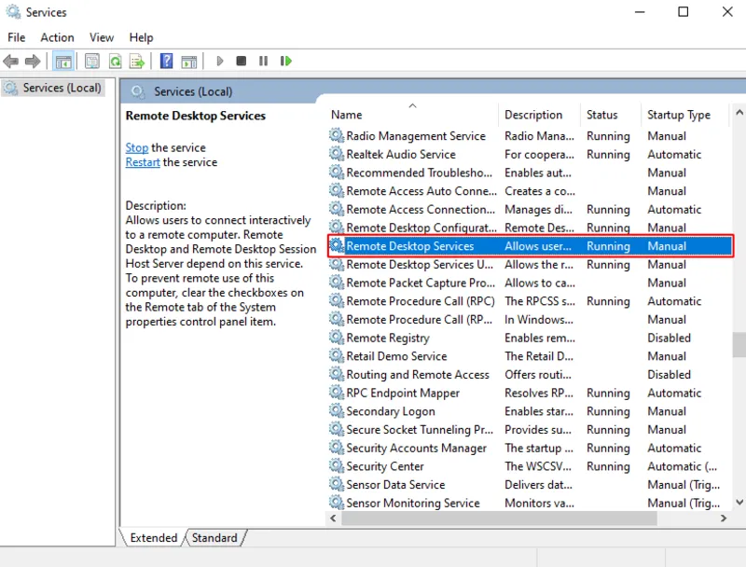The image size is (746, 567).
Task: Switch to the Standard tab
Action: click(215, 537)
